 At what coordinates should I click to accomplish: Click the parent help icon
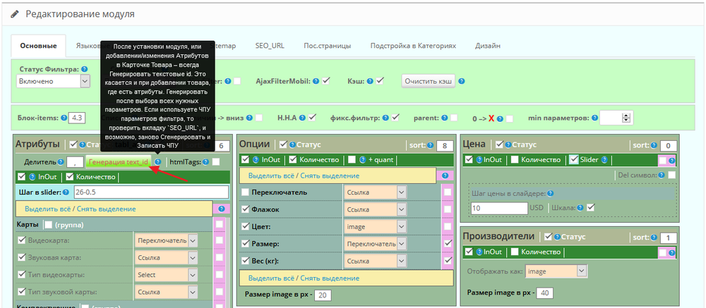click(444, 118)
